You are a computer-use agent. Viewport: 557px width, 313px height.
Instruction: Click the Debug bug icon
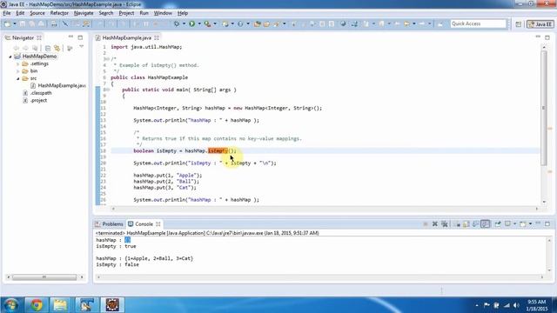click(x=177, y=23)
